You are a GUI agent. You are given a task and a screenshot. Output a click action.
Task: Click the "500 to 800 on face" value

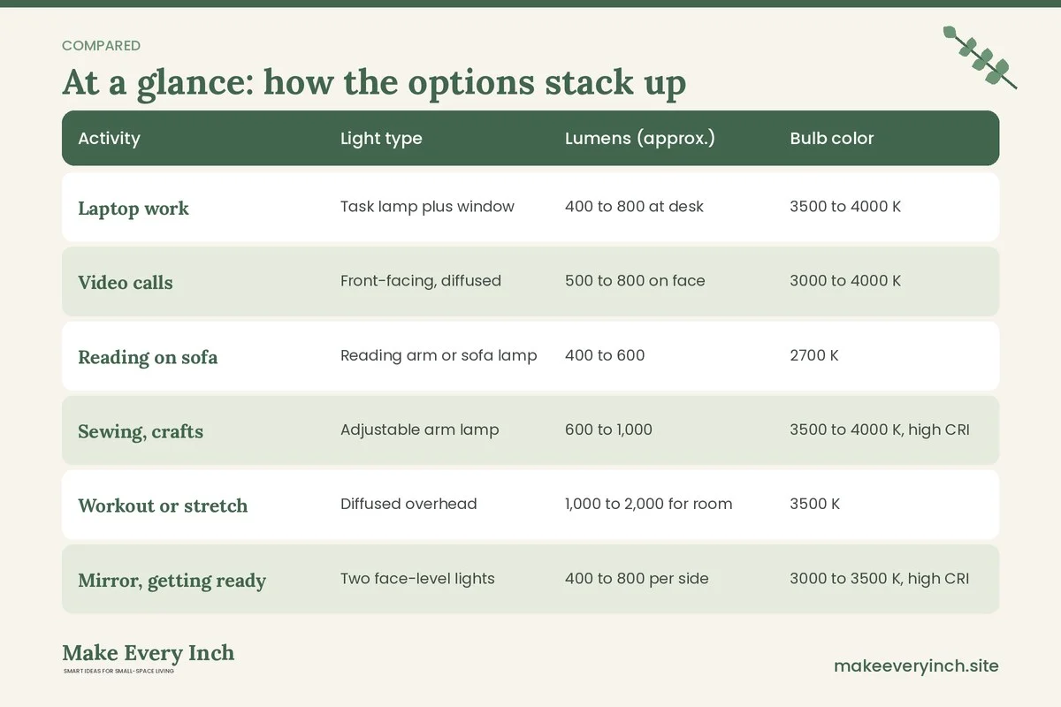635,281
